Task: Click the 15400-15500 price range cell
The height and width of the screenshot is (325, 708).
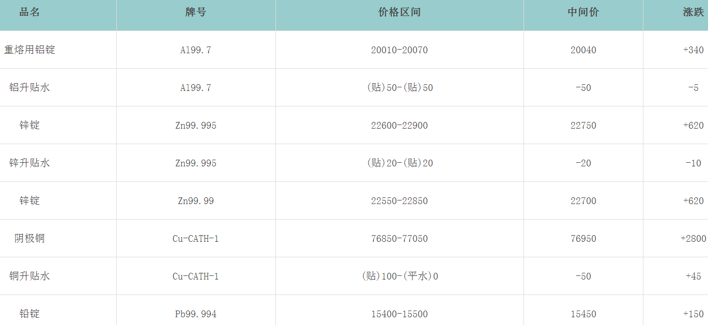Action: click(399, 314)
